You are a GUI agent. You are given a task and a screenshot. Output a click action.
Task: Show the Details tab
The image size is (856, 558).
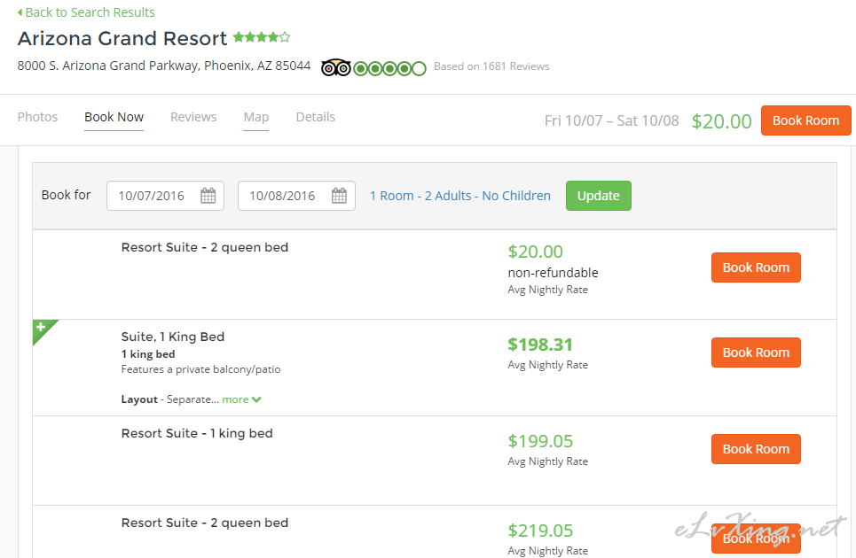[316, 117]
